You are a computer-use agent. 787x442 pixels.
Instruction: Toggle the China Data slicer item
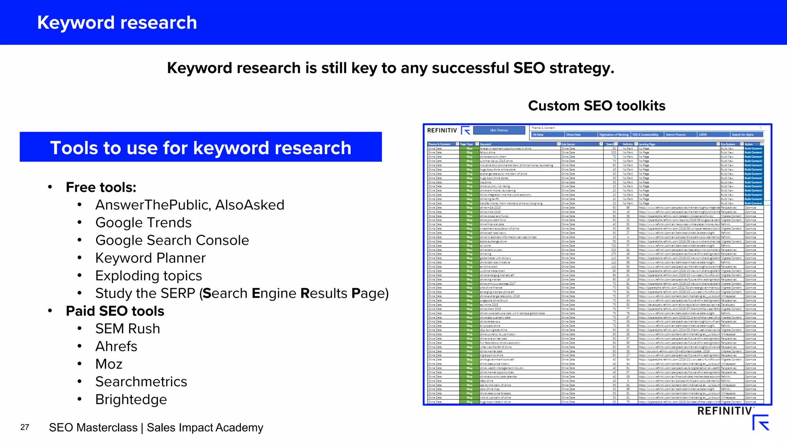pos(581,135)
